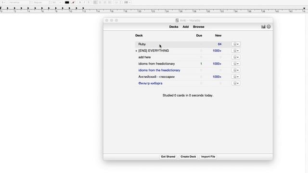
Task: Switch to Decks in Anki toolbar
Action: click(x=174, y=27)
